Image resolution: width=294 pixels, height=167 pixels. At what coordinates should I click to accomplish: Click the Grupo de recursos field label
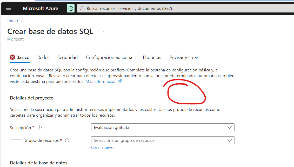tap(42, 141)
